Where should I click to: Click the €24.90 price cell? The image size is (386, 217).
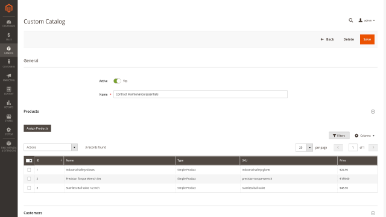point(344,170)
